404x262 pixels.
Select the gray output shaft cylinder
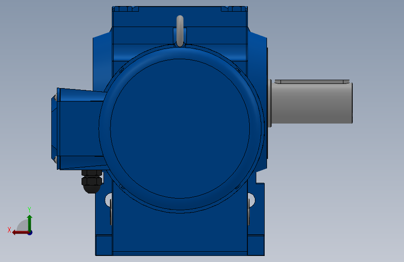(312, 103)
